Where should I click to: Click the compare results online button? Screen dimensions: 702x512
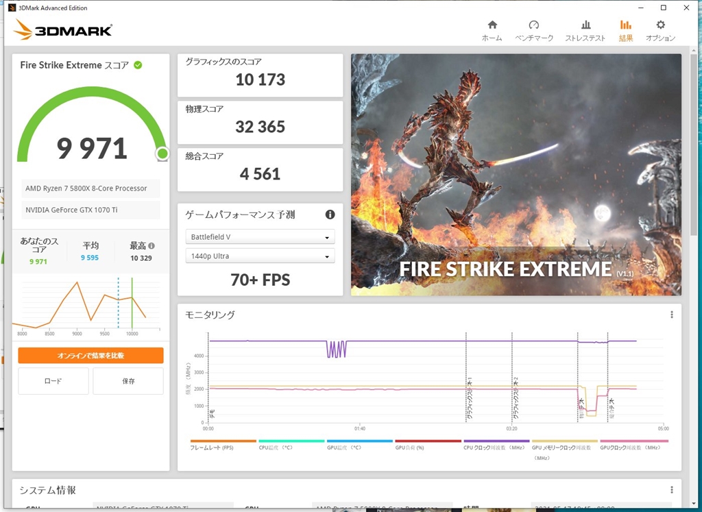pyautogui.click(x=90, y=356)
